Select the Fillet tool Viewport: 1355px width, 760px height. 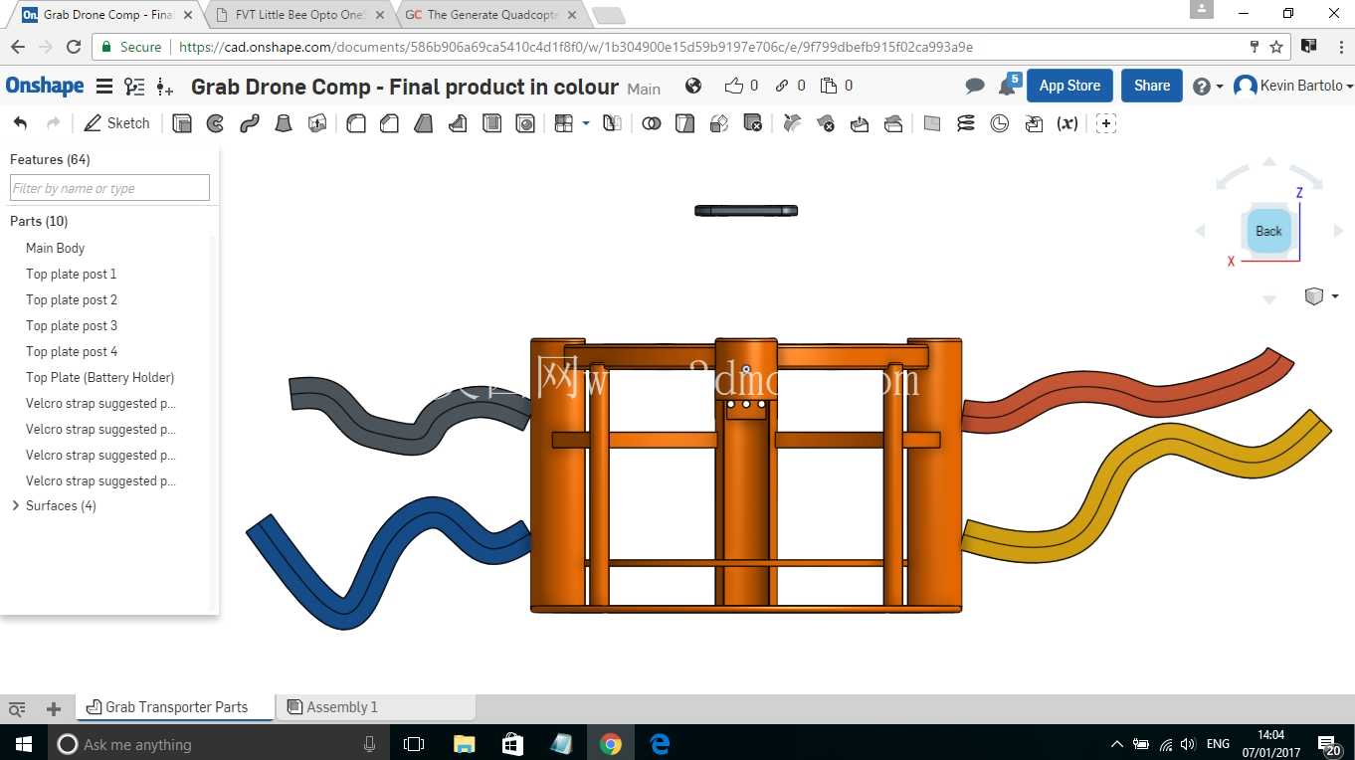tap(356, 123)
